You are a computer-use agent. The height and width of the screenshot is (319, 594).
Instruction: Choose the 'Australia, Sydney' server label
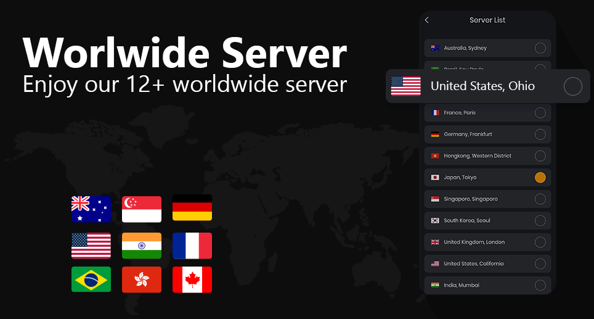point(465,48)
